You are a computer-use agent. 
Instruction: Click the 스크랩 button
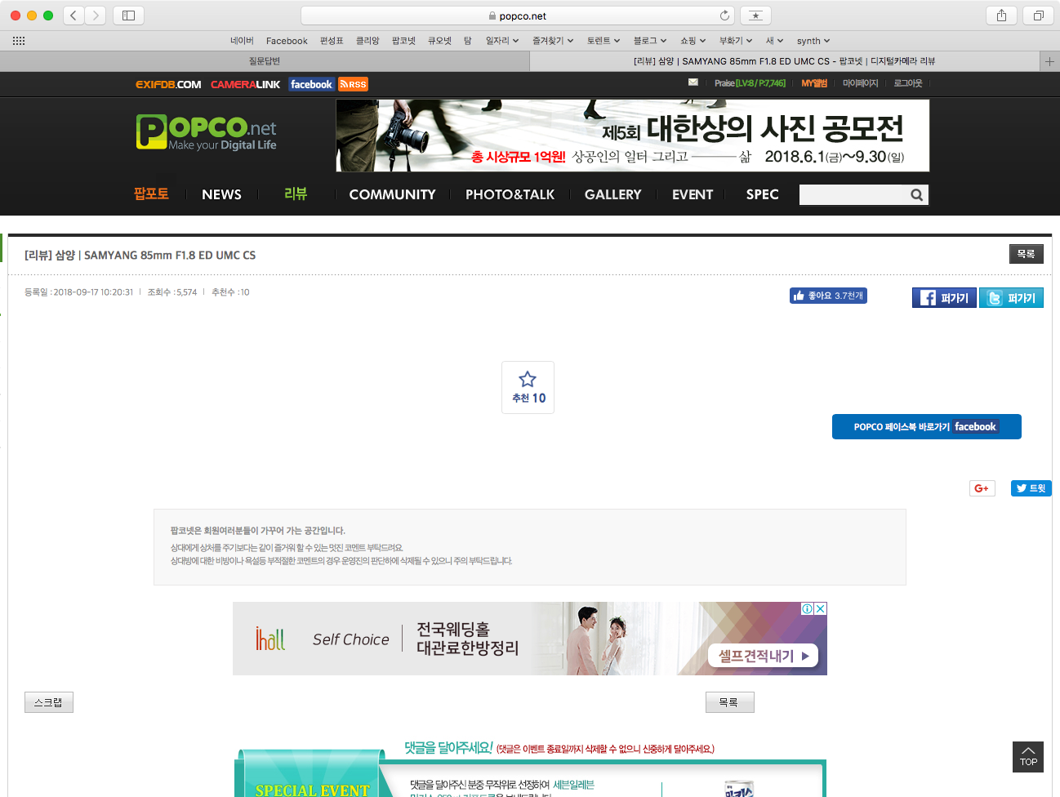pyautogui.click(x=49, y=702)
